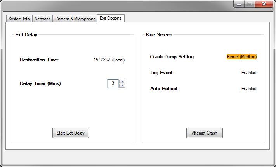The height and width of the screenshot is (167, 276).
Task: Switch to the System Info tab
Action: click(19, 19)
